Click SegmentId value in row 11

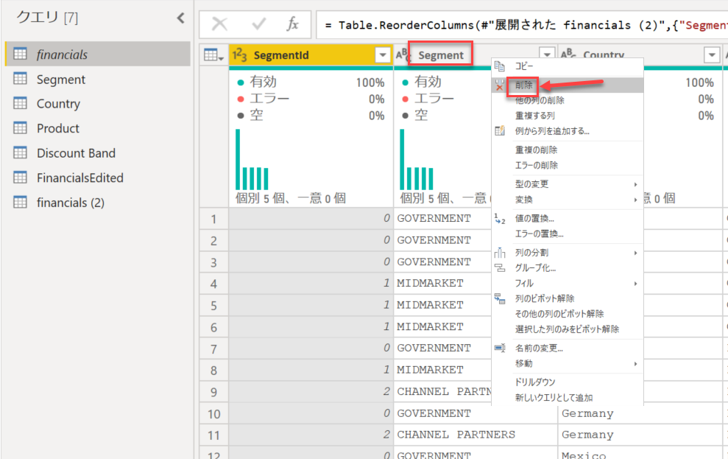coord(311,435)
